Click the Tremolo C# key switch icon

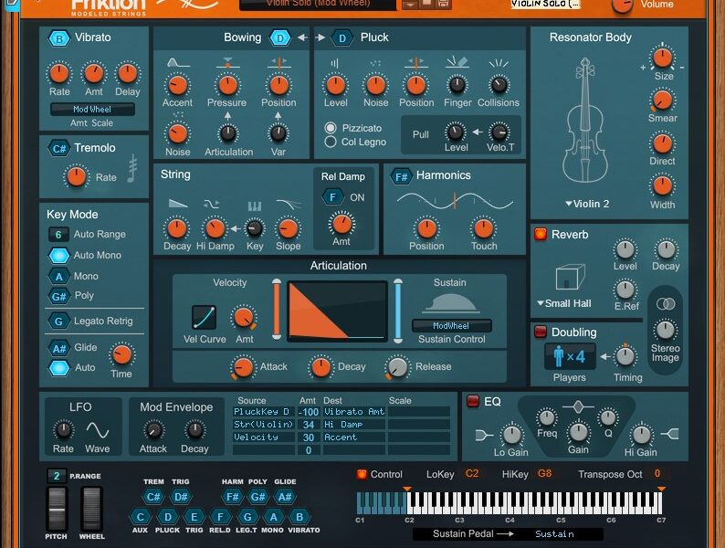59,148
